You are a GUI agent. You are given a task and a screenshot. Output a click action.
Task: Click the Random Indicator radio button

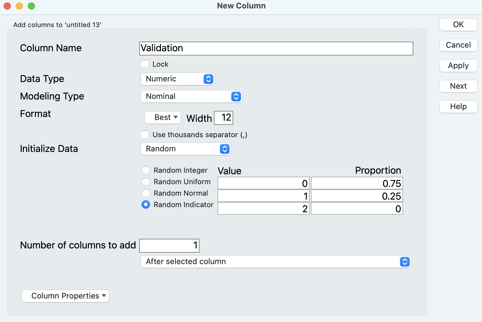[x=146, y=205]
